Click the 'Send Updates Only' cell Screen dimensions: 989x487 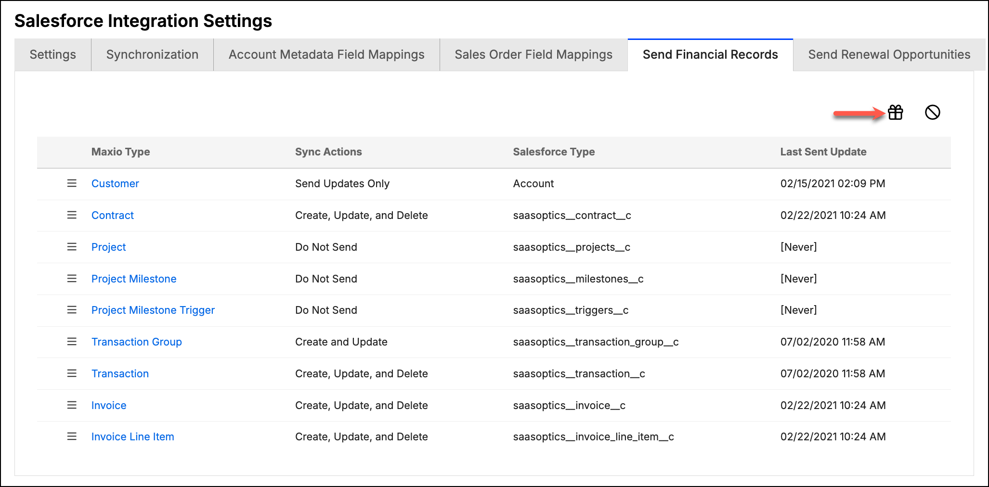point(342,183)
